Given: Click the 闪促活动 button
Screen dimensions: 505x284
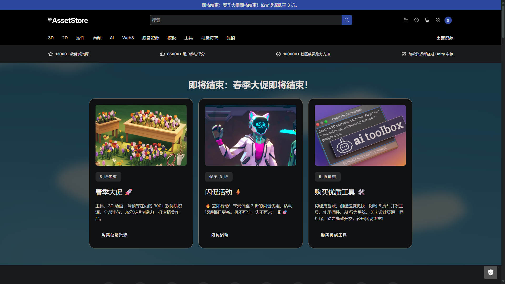Looking at the screenshot, I should pyautogui.click(x=220, y=235).
